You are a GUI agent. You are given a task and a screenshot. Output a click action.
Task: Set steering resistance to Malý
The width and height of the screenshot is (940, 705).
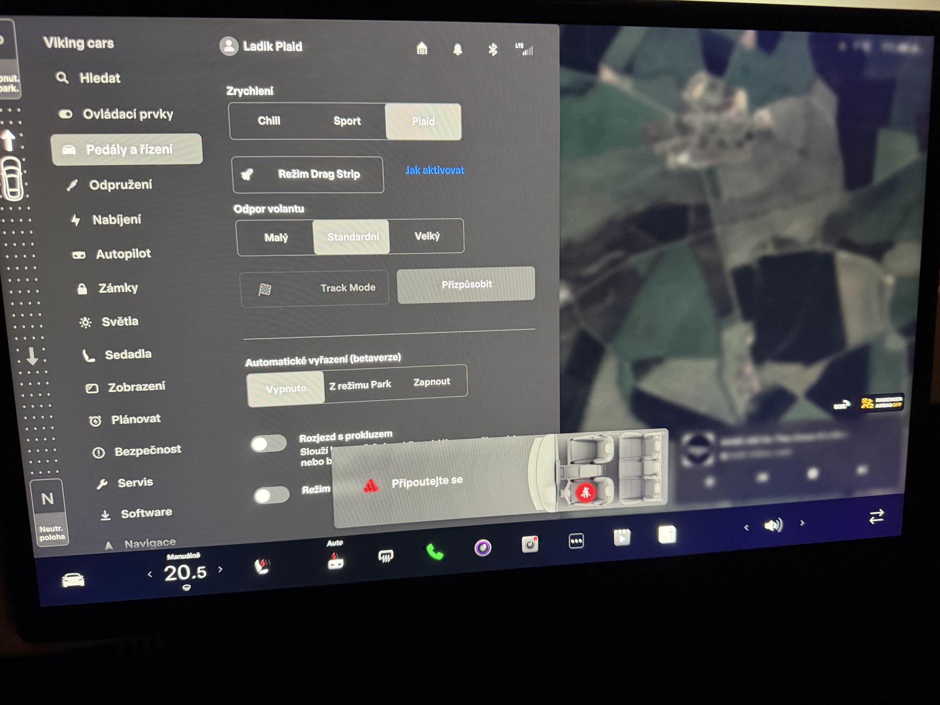tap(276, 238)
